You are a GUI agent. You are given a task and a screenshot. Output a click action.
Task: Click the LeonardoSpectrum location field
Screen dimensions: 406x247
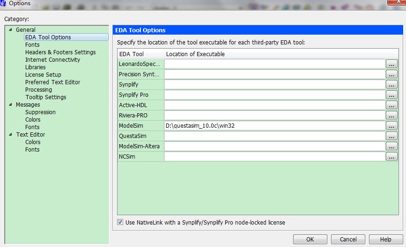coord(275,64)
